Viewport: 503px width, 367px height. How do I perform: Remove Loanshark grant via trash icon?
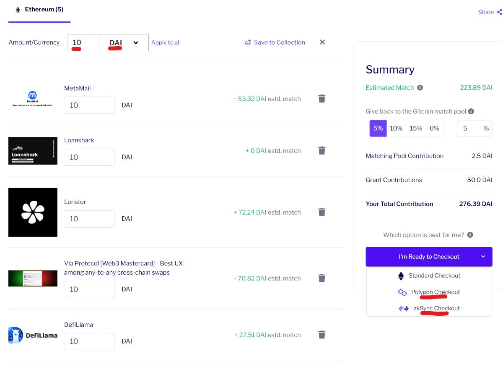[x=322, y=150]
